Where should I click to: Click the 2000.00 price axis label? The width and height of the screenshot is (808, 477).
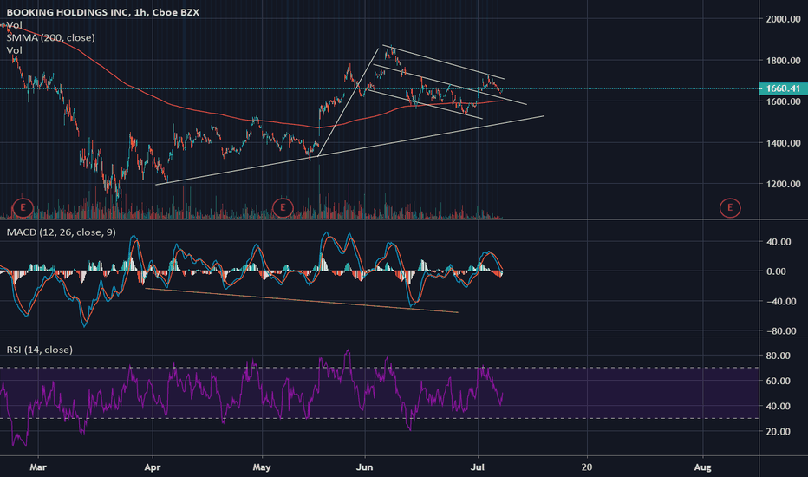coord(783,19)
